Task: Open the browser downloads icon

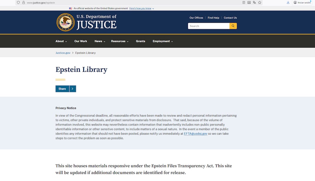Action: 288,2
